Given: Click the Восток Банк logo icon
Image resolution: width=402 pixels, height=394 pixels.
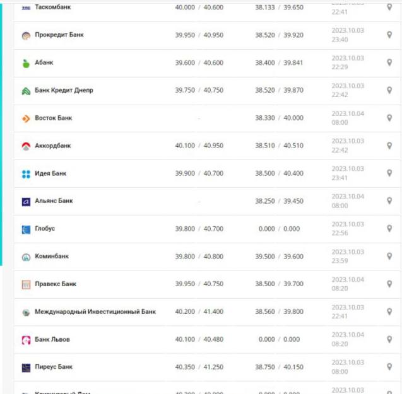Looking at the screenshot, I should point(26,119).
